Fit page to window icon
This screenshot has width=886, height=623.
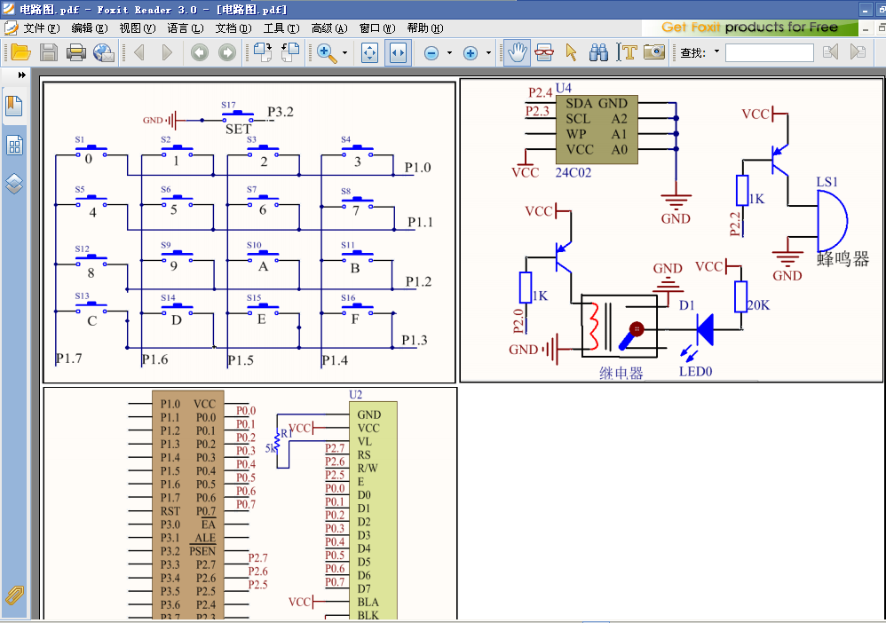coord(369,52)
